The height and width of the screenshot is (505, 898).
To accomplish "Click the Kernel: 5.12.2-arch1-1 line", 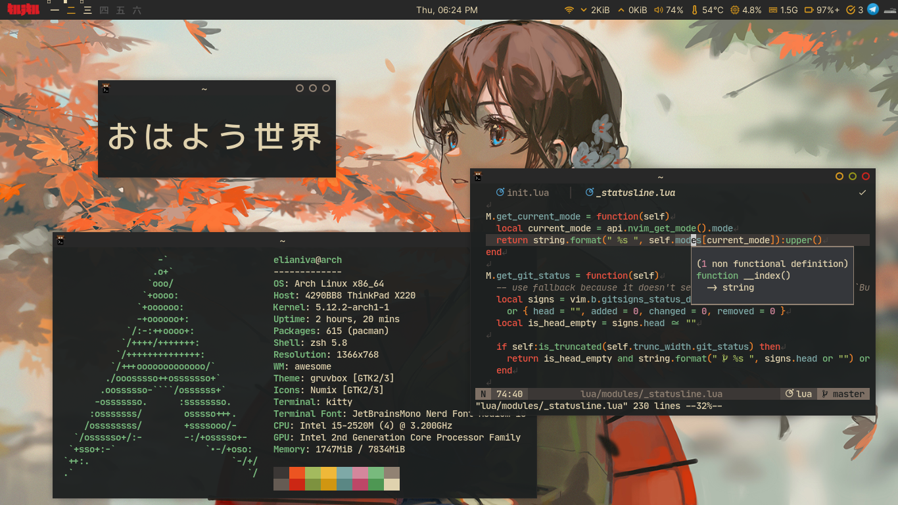I will point(331,307).
